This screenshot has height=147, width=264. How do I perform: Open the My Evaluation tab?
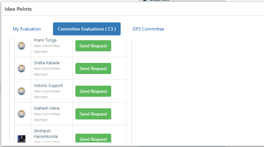pyautogui.click(x=27, y=29)
